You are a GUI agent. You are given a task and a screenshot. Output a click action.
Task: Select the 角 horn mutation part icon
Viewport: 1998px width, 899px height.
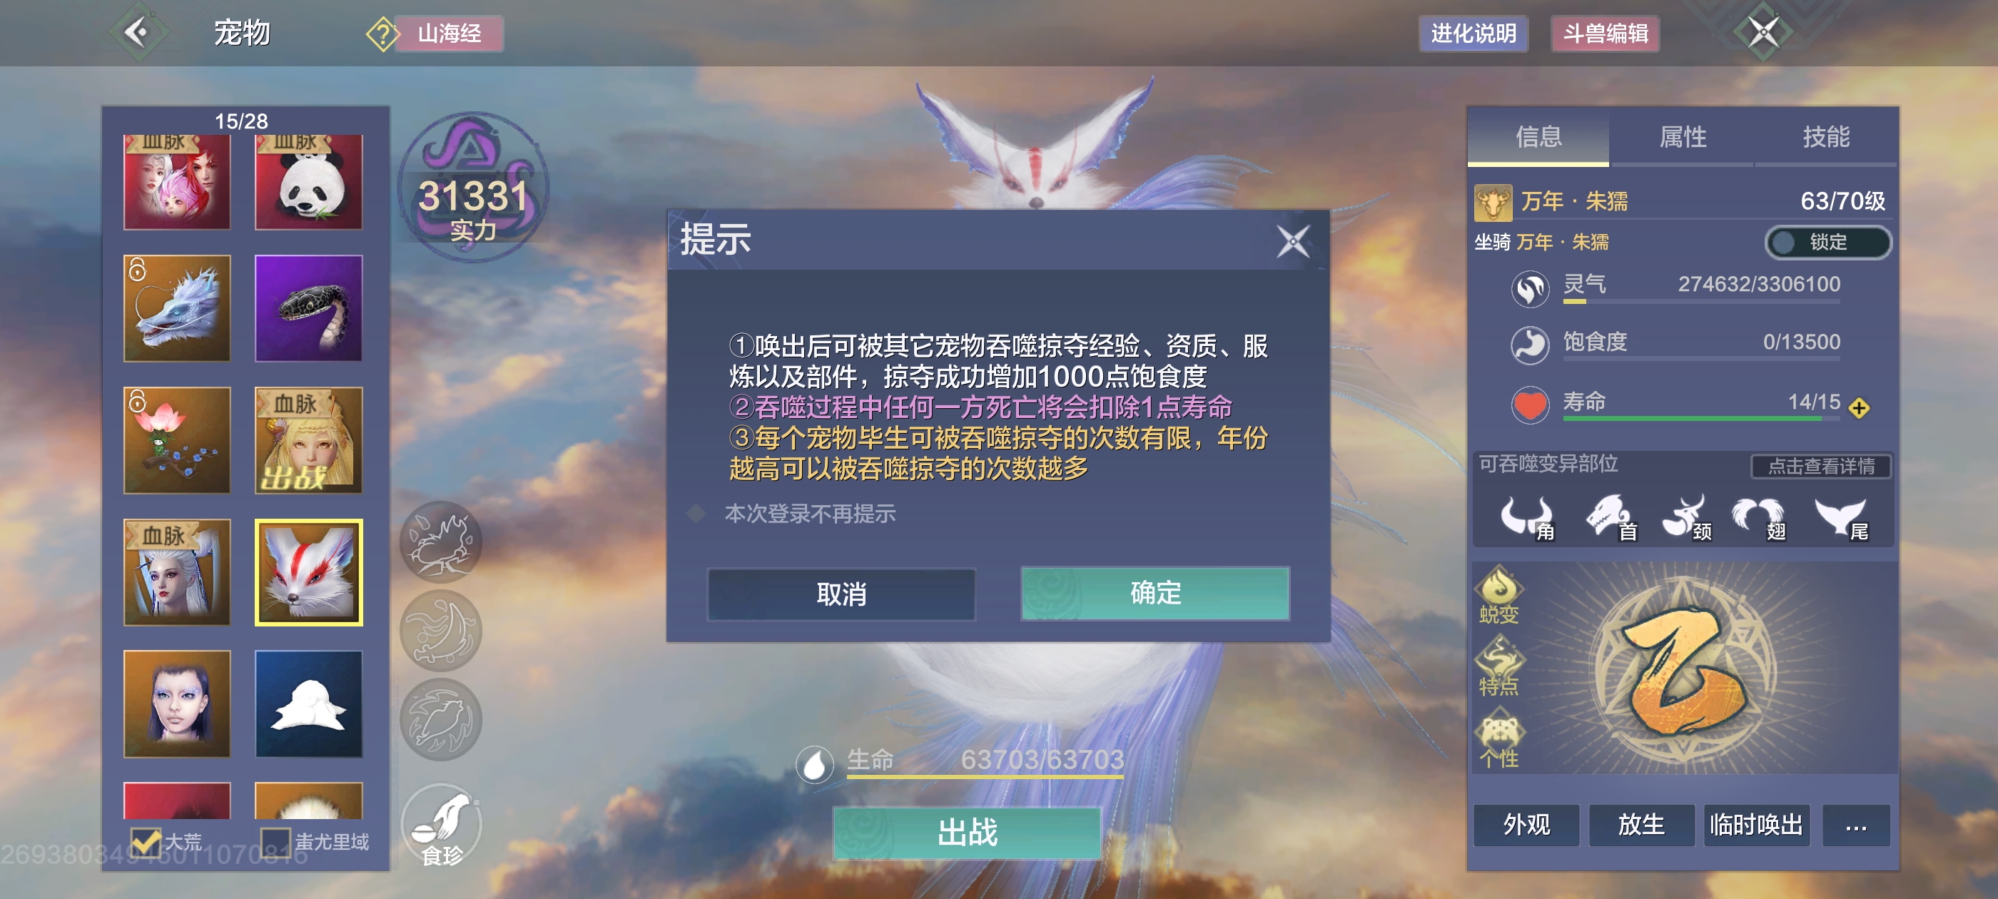[1526, 517]
